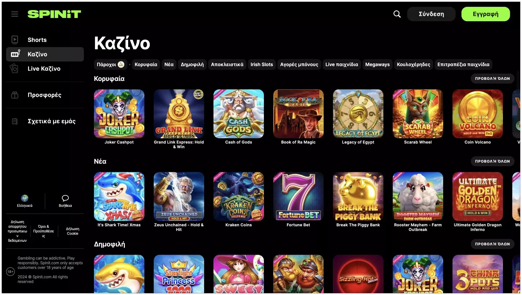Show all games in the Κορυφαία section
Screen dimensions: 522x295
coord(492,78)
